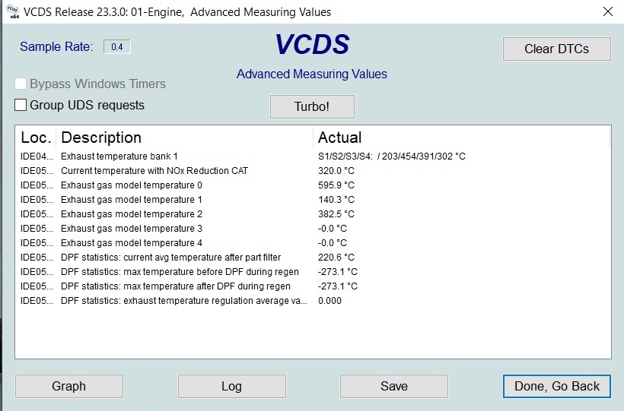Open the Graph view
The height and width of the screenshot is (411, 624).
tap(68, 386)
